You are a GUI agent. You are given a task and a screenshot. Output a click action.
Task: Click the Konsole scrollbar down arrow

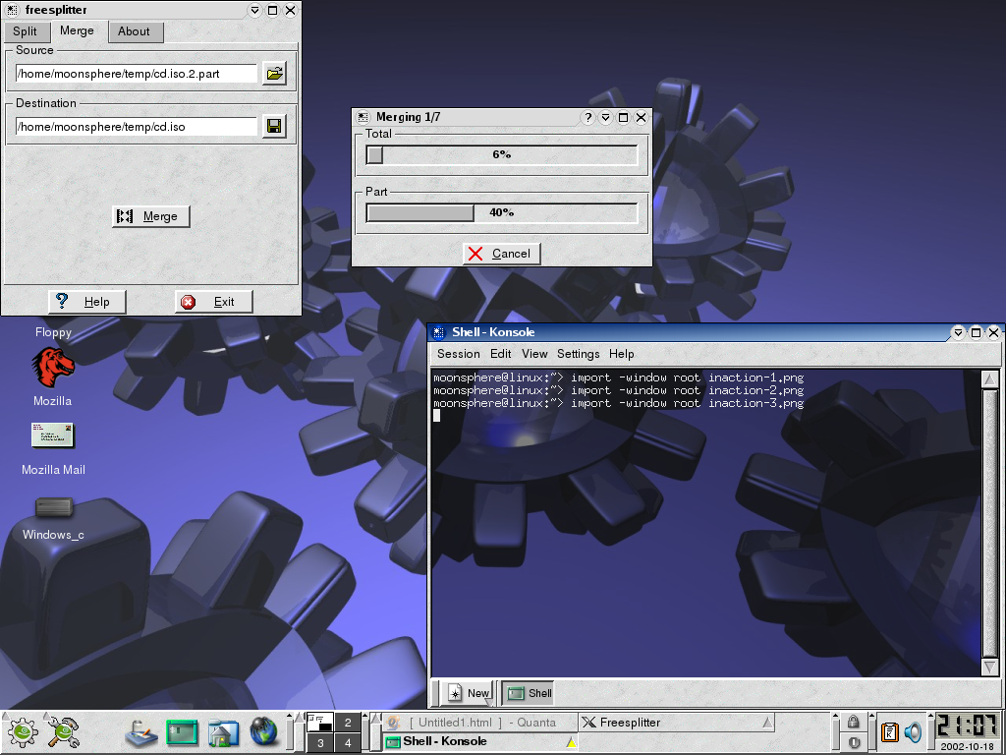tap(990, 668)
